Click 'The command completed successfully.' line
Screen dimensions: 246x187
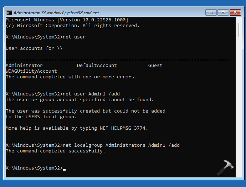point(56,151)
